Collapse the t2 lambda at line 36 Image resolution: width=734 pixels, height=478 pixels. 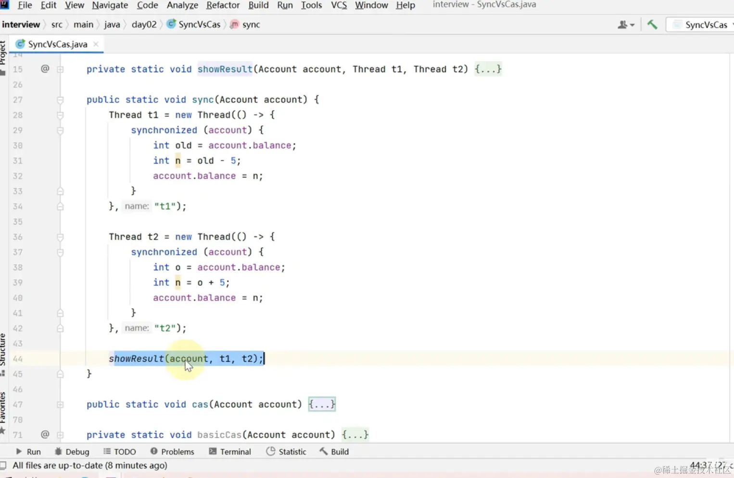tap(60, 237)
